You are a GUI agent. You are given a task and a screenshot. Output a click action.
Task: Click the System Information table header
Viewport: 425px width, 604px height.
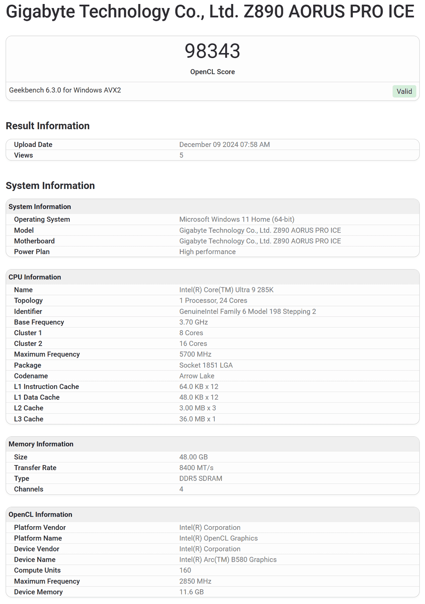40,207
